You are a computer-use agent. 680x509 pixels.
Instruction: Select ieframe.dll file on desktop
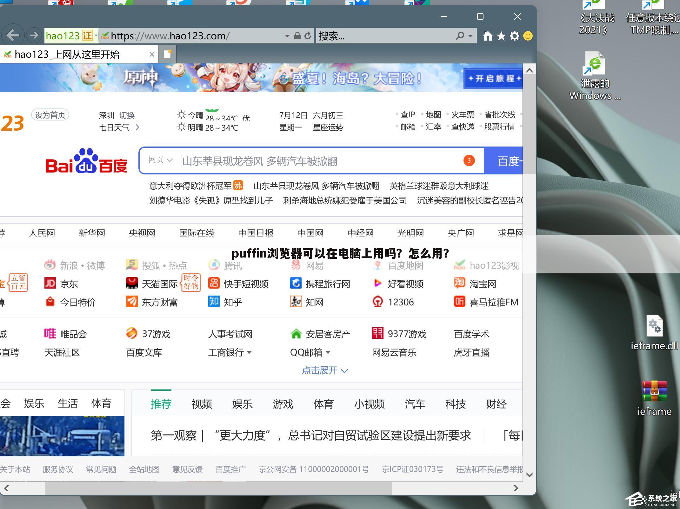point(654,333)
